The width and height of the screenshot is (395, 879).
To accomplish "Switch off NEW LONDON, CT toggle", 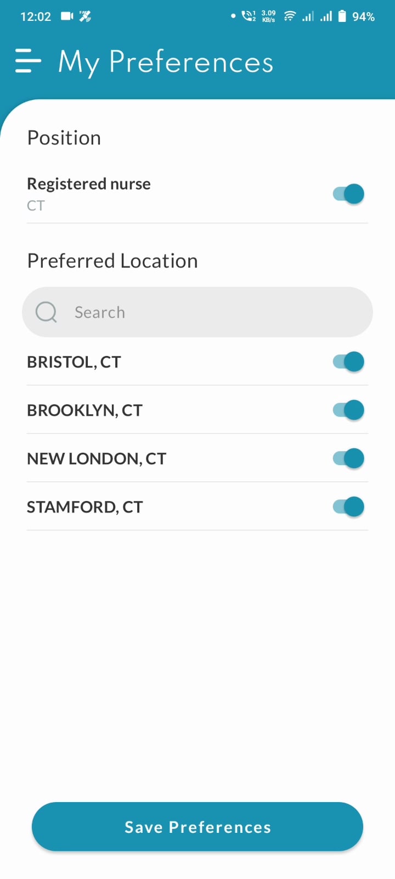I will (x=348, y=458).
